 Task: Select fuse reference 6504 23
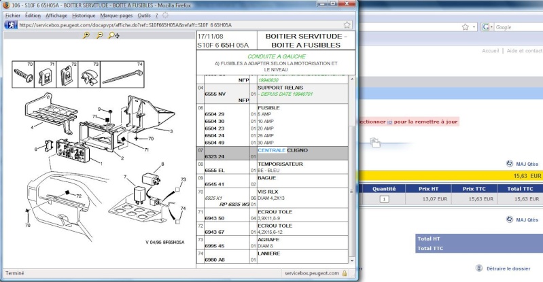214,128
